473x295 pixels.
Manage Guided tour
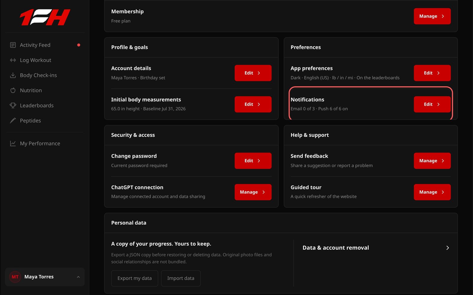[x=432, y=192]
